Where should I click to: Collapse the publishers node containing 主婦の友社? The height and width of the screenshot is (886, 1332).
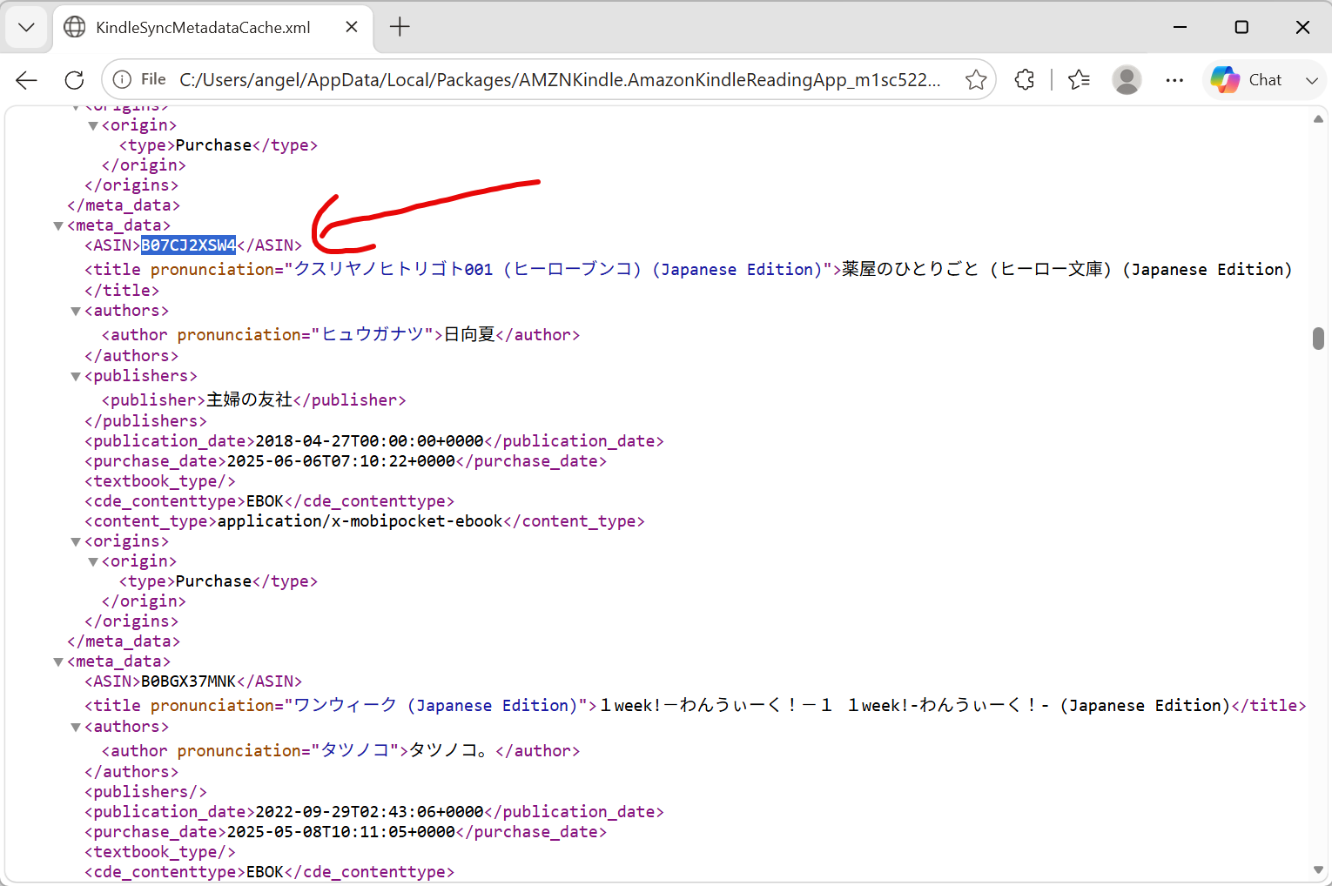click(x=76, y=377)
